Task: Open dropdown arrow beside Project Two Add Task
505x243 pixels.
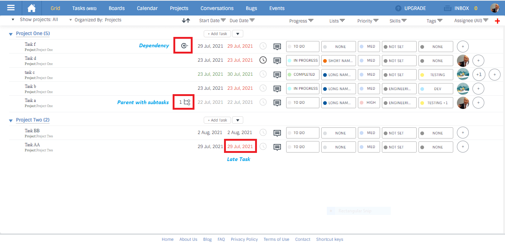Action: point(238,120)
